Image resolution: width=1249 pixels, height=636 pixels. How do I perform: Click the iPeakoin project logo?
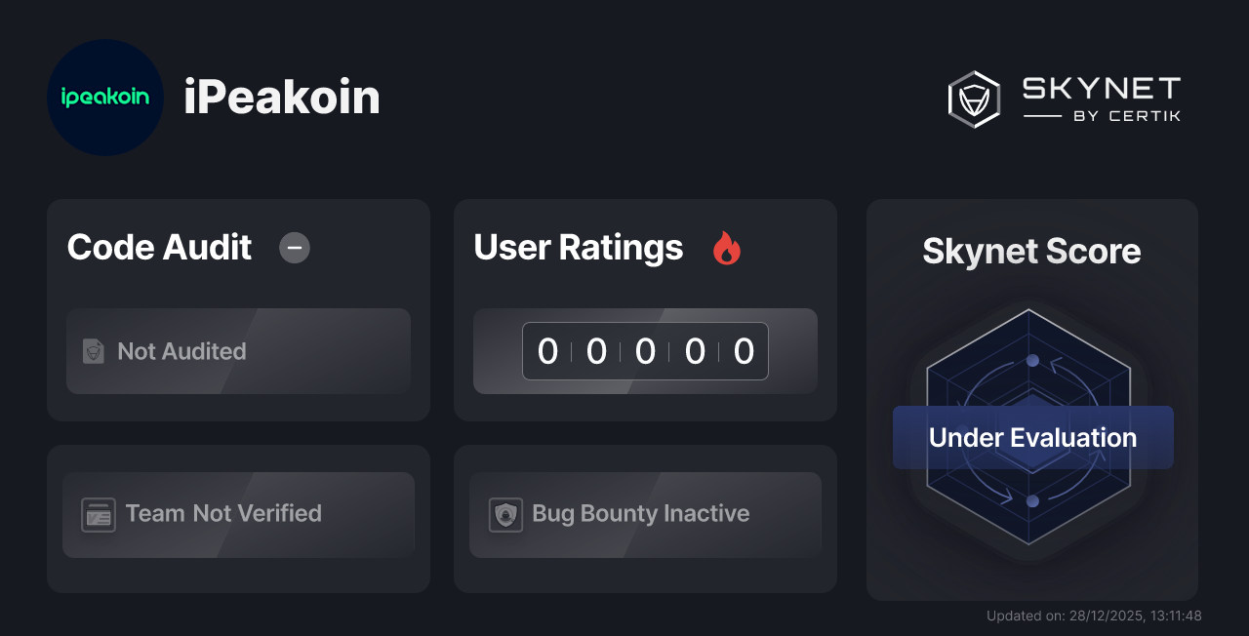104,97
